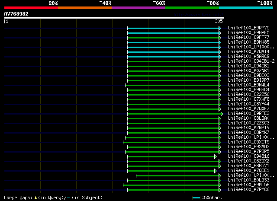Select the UniRef100_B9MT56 label

coord(248,185)
